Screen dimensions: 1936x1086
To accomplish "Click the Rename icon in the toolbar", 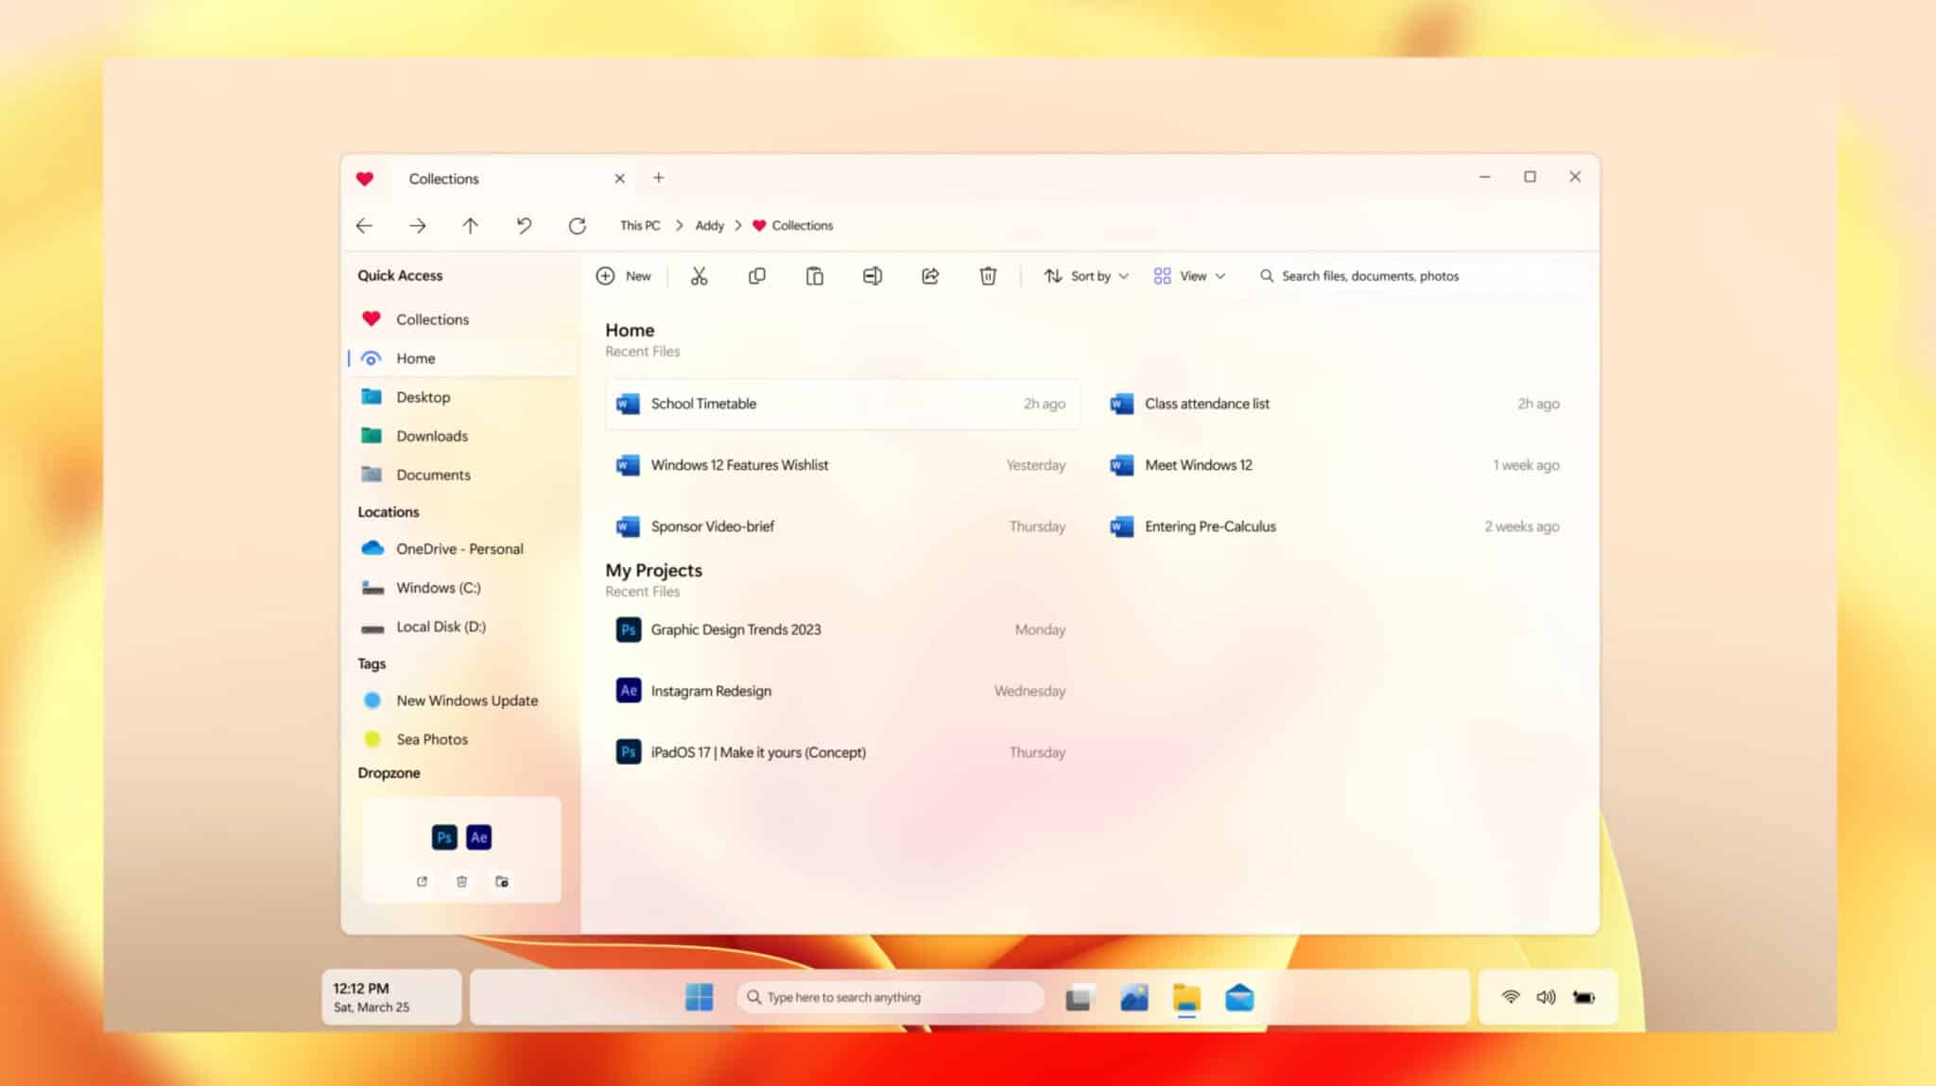I will click(872, 275).
